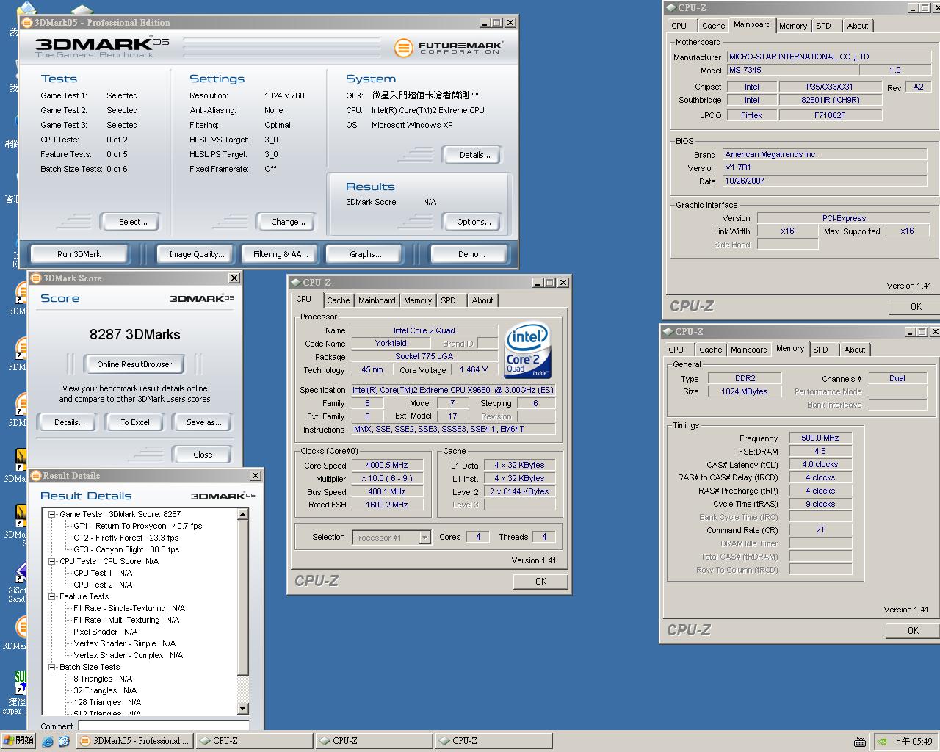This screenshot has height=752, width=940.
Task: Click the system clock 05:49
Action: tap(912, 741)
